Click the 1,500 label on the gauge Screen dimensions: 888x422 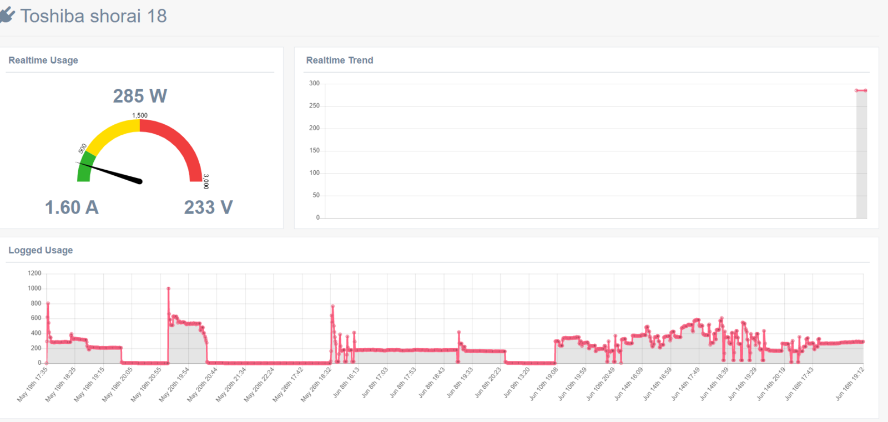pyautogui.click(x=140, y=115)
